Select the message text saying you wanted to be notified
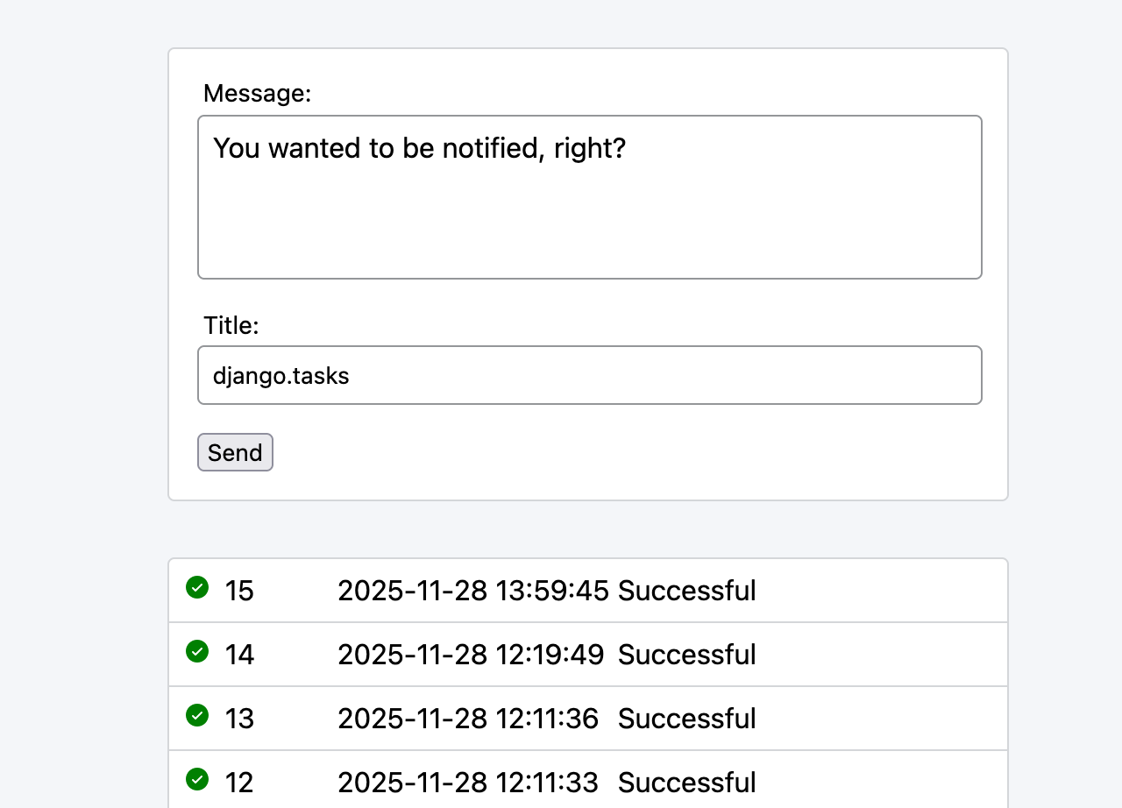Screen dimensions: 1122x808 (x=420, y=148)
